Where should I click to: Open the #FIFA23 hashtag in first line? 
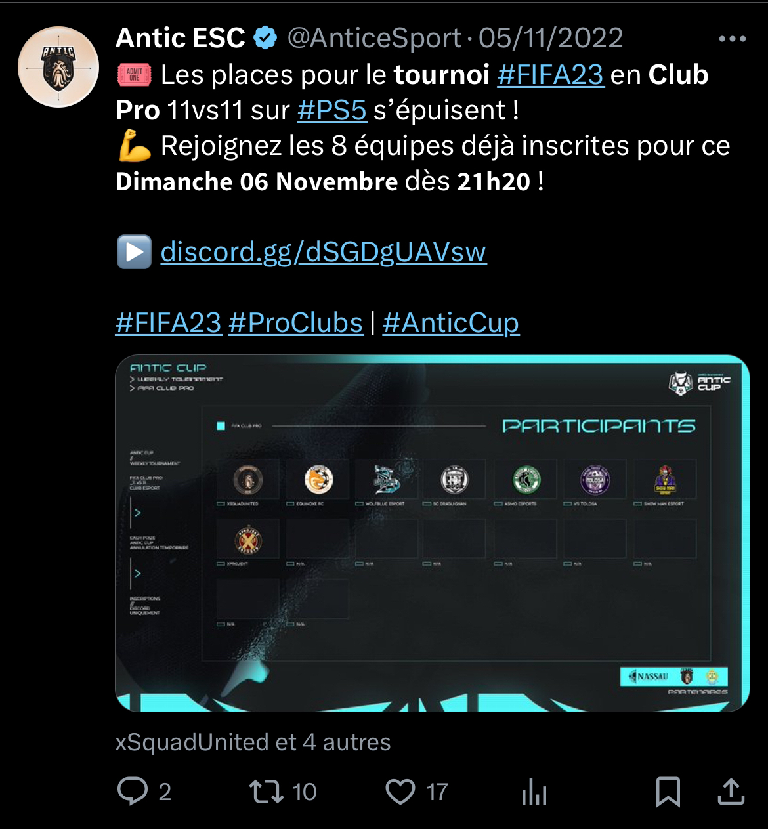(550, 75)
